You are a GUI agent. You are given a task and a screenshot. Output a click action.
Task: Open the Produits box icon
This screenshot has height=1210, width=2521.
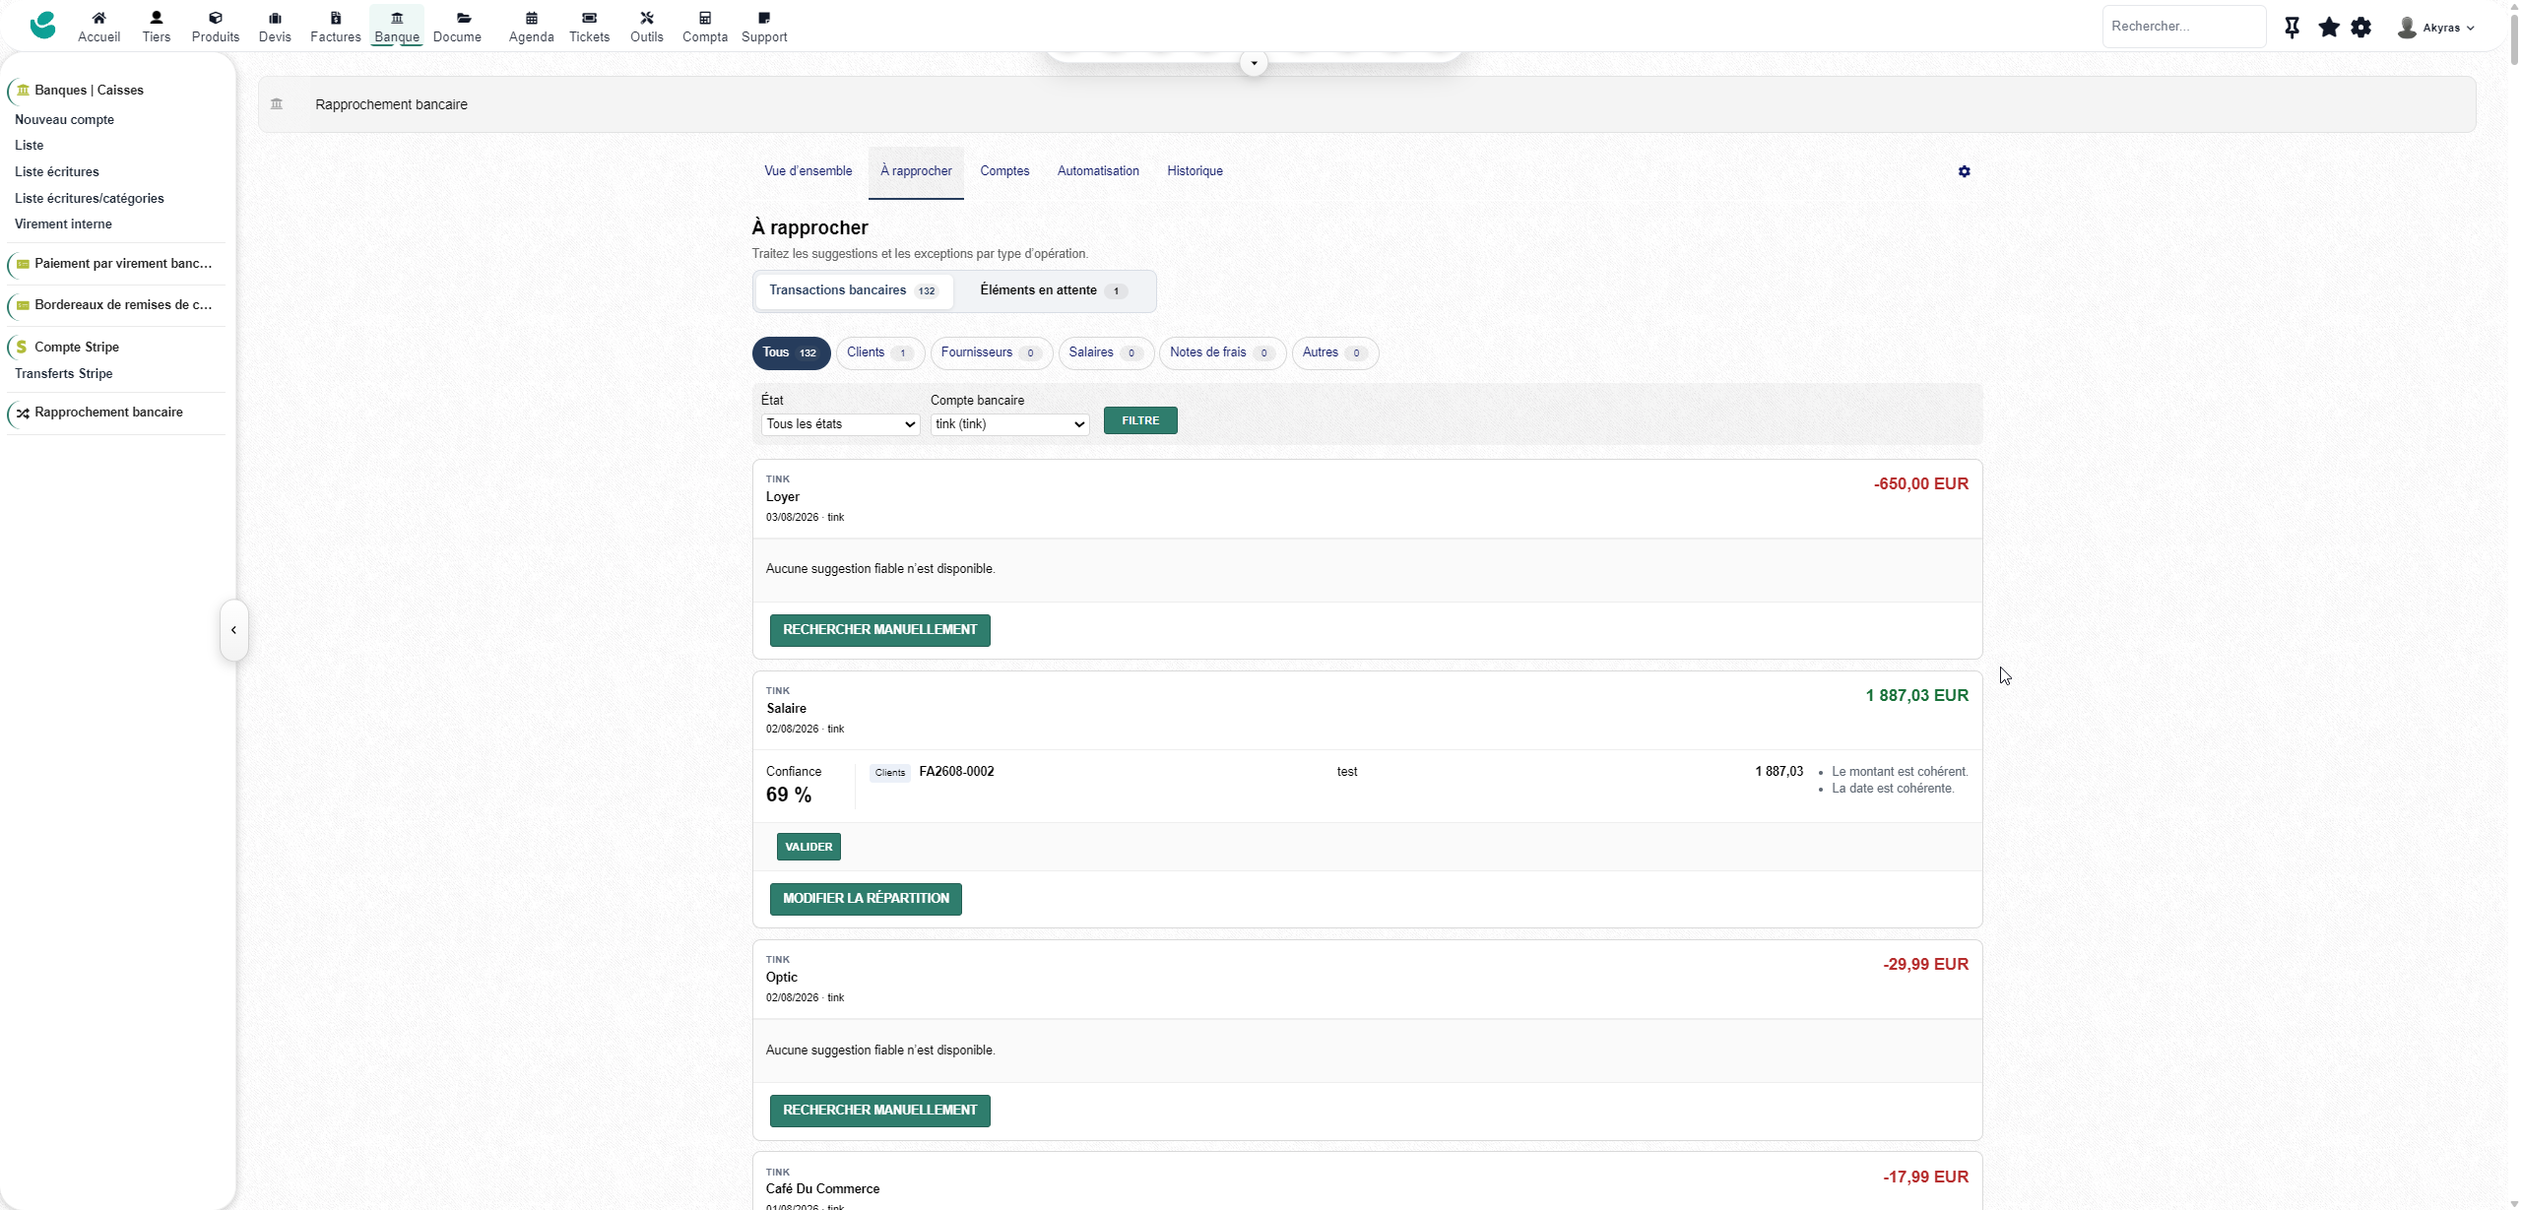click(x=216, y=18)
